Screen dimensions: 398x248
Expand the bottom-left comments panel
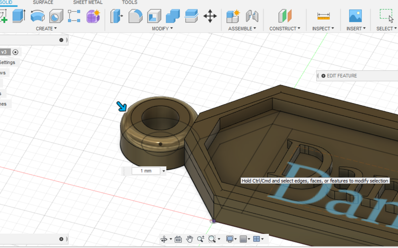tap(61, 239)
